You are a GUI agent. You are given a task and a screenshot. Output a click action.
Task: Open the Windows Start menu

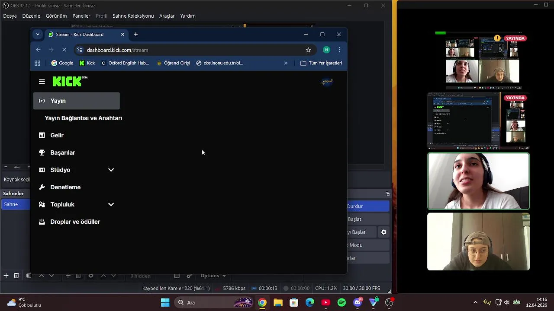[165, 302]
